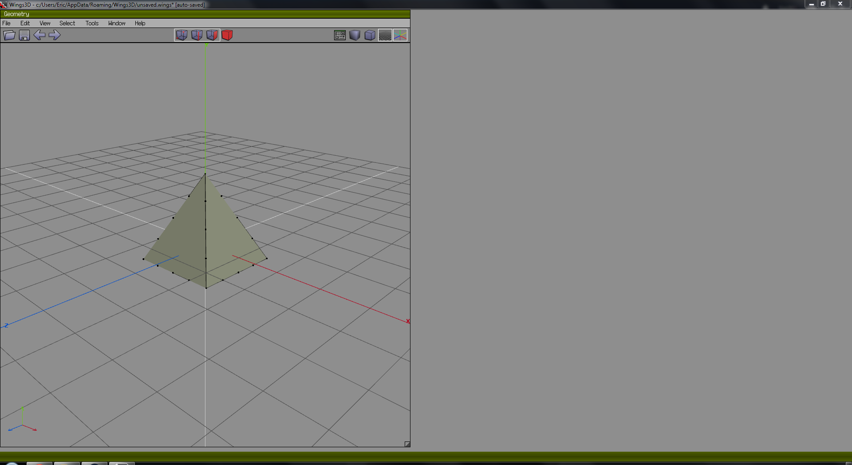Open the View menu
The image size is (852, 465).
click(x=45, y=23)
